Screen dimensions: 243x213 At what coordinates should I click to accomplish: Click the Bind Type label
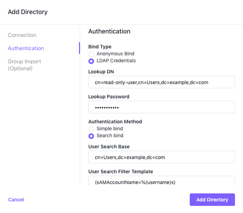pos(100,46)
